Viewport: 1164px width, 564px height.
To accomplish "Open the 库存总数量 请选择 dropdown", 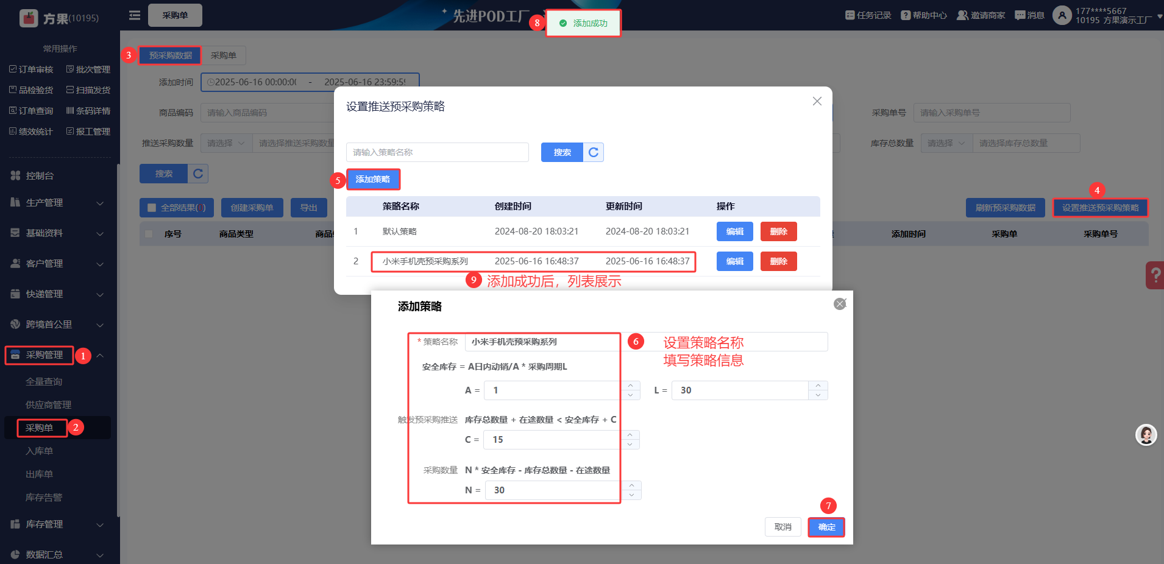I will (x=946, y=143).
